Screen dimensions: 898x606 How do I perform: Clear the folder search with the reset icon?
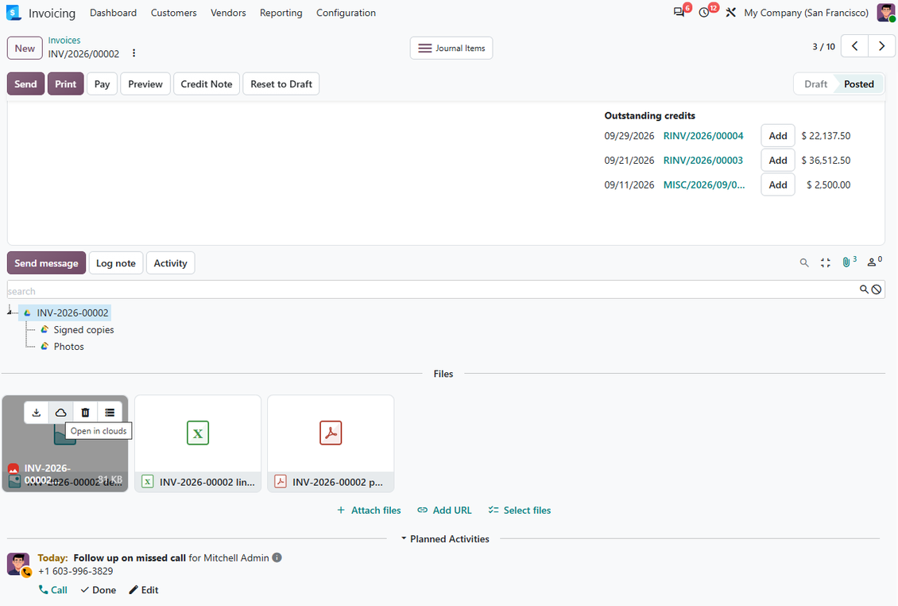877,289
